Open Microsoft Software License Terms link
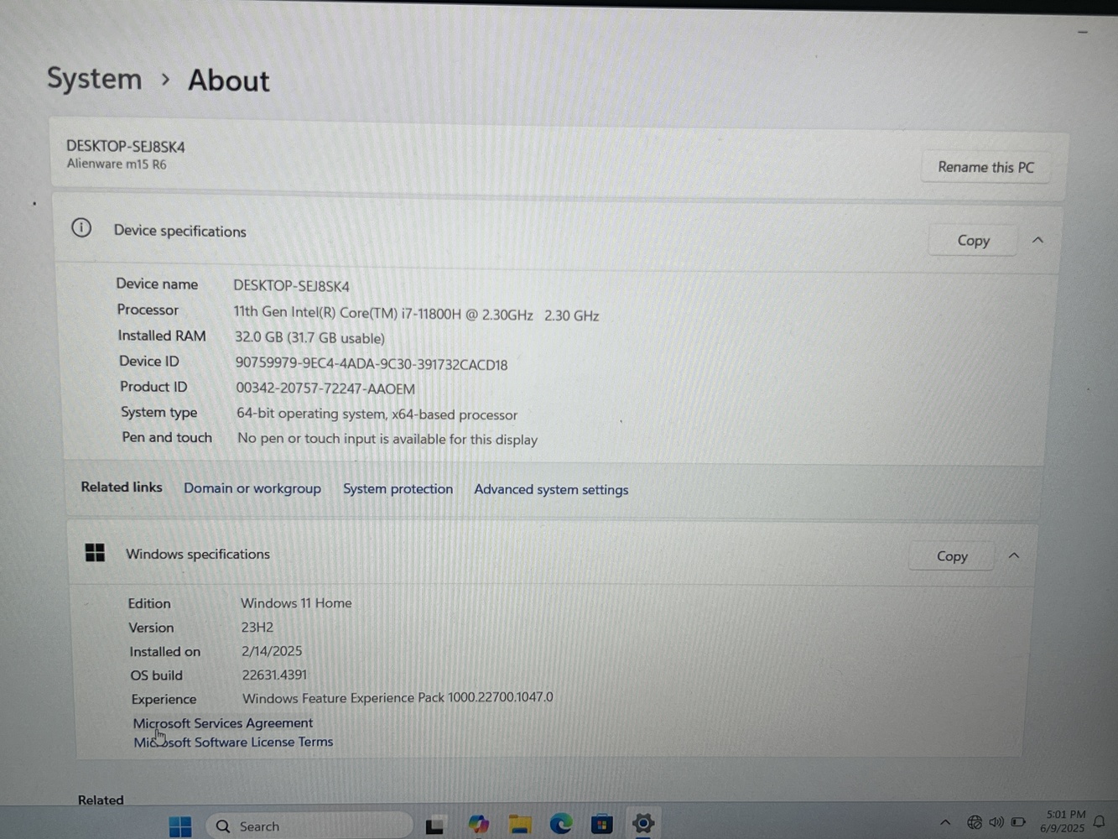 233,742
